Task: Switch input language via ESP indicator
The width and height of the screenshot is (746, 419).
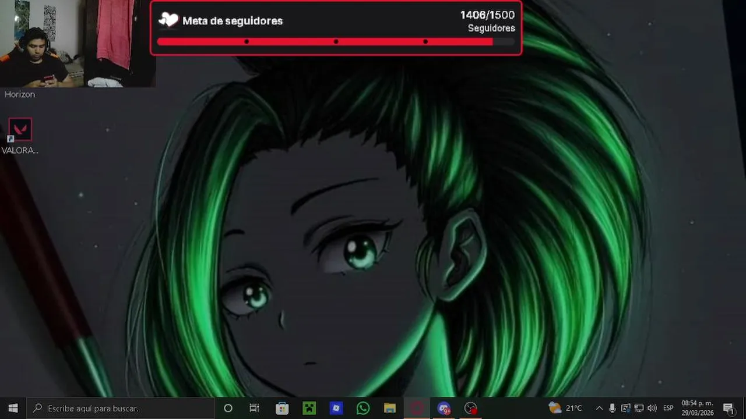Action: (x=668, y=408)
